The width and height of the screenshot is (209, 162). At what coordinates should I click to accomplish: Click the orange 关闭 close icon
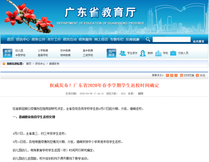197,75
